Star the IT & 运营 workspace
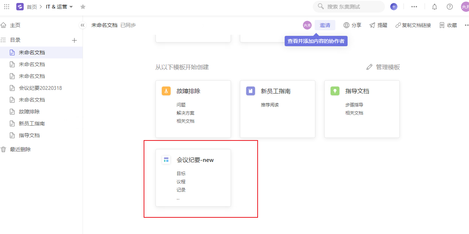Viewport: 469px width, 234px height. click(x=83, y=7)
